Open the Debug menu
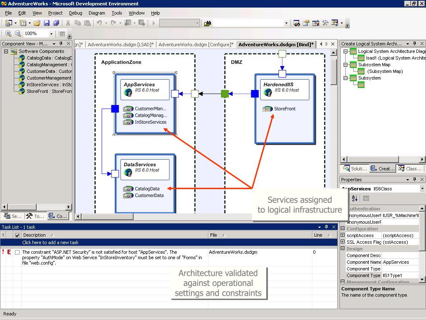426x320 pixels. (76, 13)
